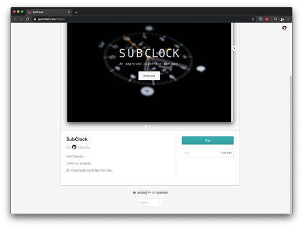Viewport: 303px width, 228px height.
Task: Click the Size 6.98 MB info row
Action: click(207, 153)
